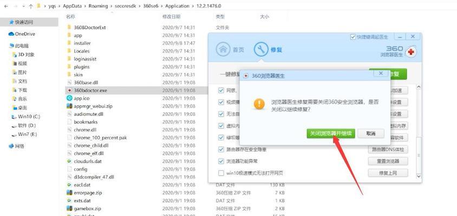Screen dimensions: 457x216
Task: Click the 此电脑 computer icon in the sidebar
Action: 12,46
